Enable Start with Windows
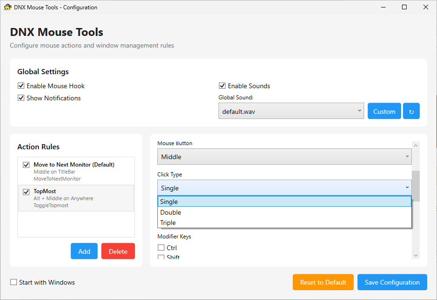The width and height of the screenshot is (437, 300). (x=14, y=282)
